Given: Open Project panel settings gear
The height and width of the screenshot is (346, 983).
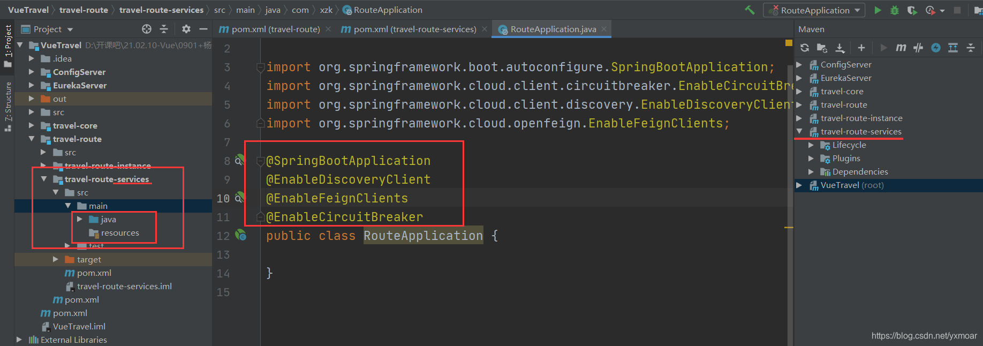Looking at the screenshot, I should [x=186, y=29].
